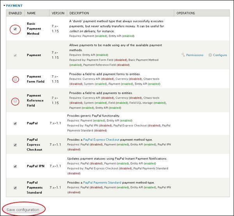This screenshot has height=216, width=234.
Task: Click 'Updates payment statuses using PayPal' description
Action: pos(117,159)
